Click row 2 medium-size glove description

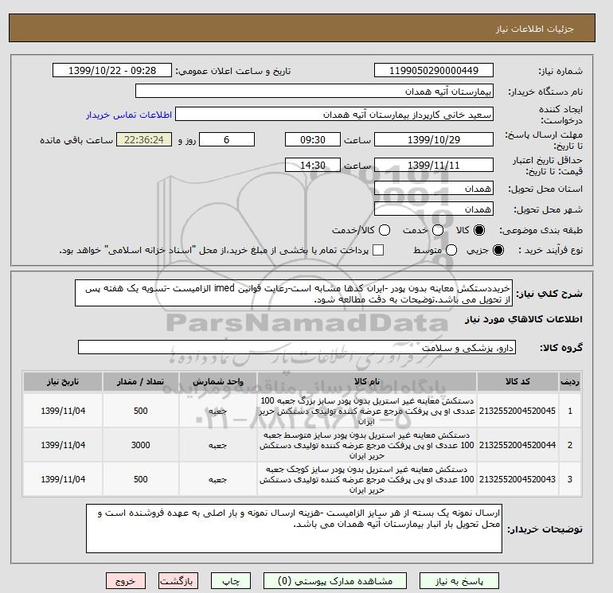(x=367, y=445)
